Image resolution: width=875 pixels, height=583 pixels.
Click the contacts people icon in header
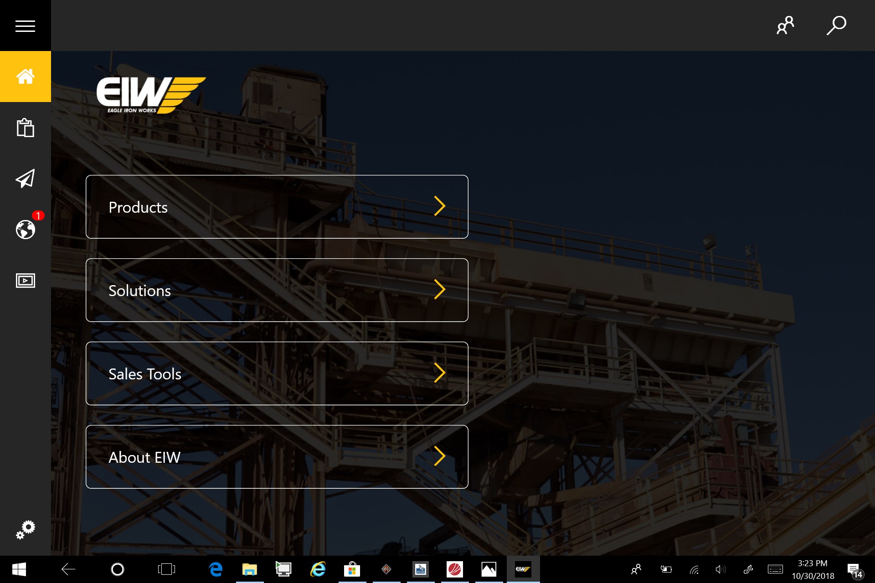point(785,26)
